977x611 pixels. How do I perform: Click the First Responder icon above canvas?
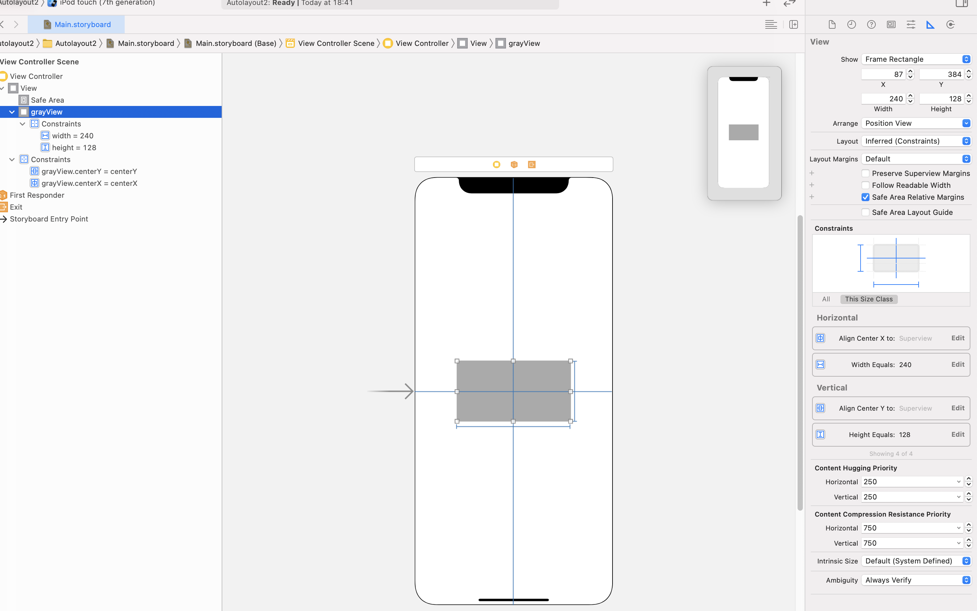click(x=514, y=164)
